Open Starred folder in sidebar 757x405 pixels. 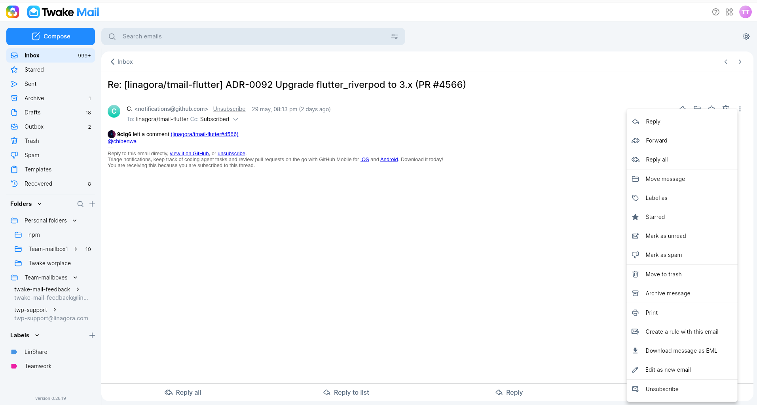(x=51, y=70)
